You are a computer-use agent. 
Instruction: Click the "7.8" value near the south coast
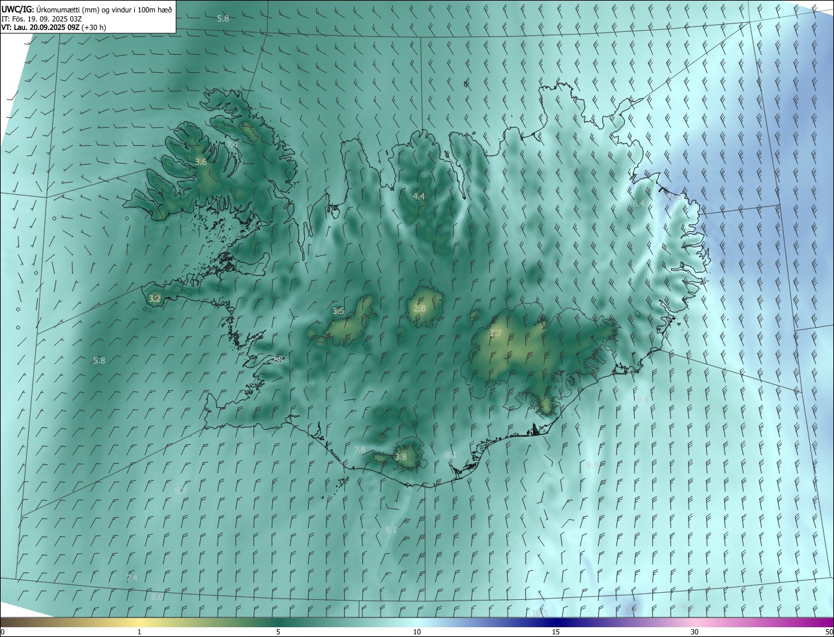pyautogui.click(x=360, y=449)
